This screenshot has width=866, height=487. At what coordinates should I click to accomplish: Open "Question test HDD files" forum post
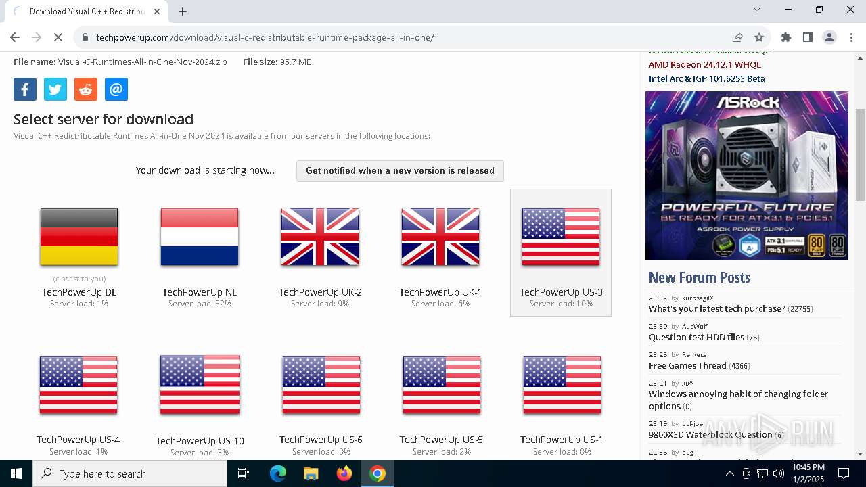click(x=696, y=338)
